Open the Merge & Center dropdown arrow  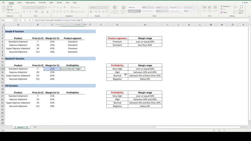click(86, 12)
